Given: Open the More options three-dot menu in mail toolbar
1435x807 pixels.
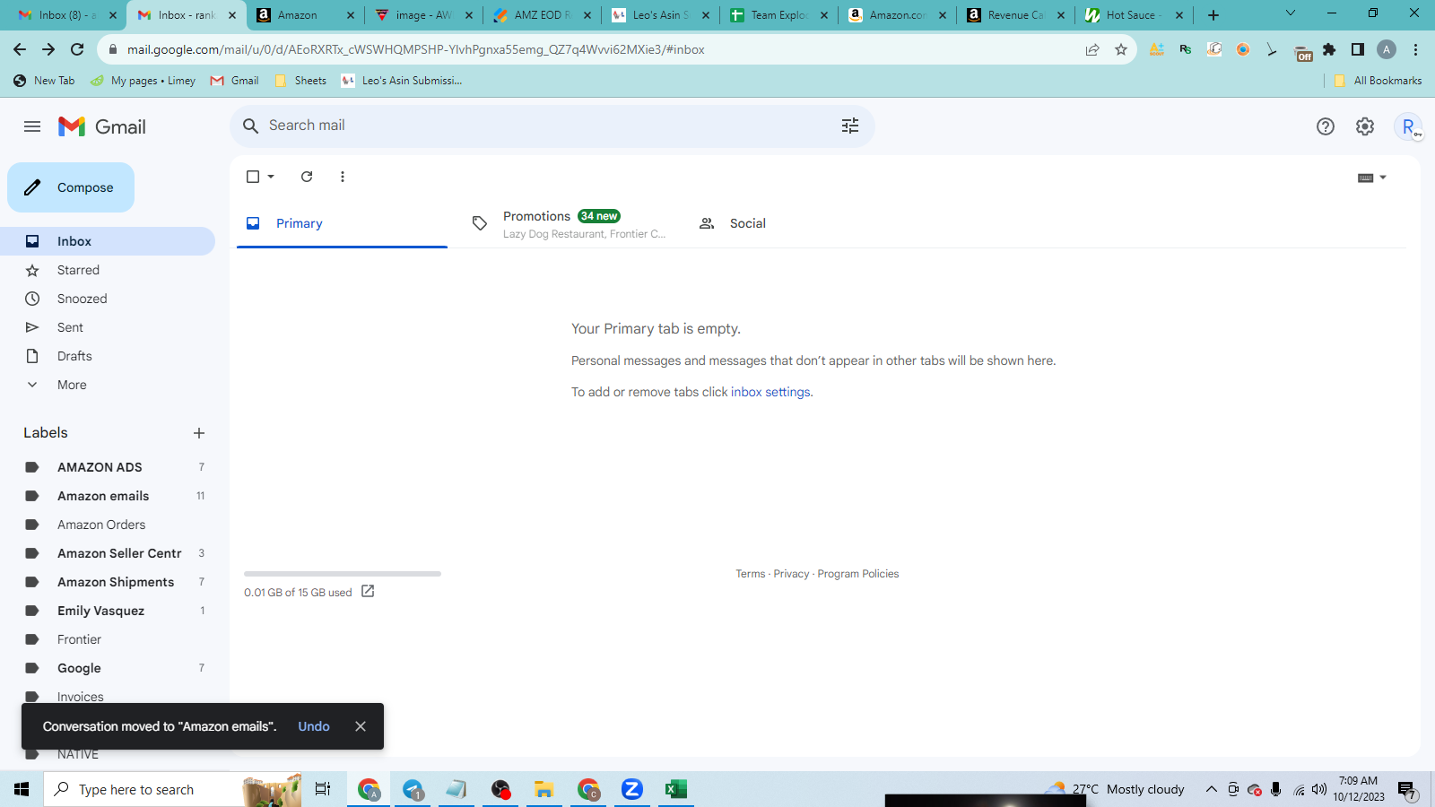Looking at the screenshot, I should [x=343, y=177].
